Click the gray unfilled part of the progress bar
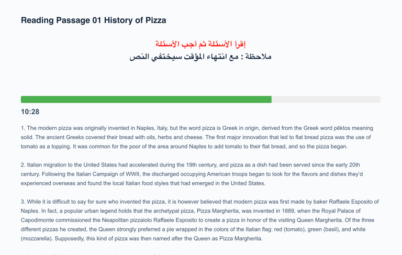402x255 pixels. (x=326, y=99)
